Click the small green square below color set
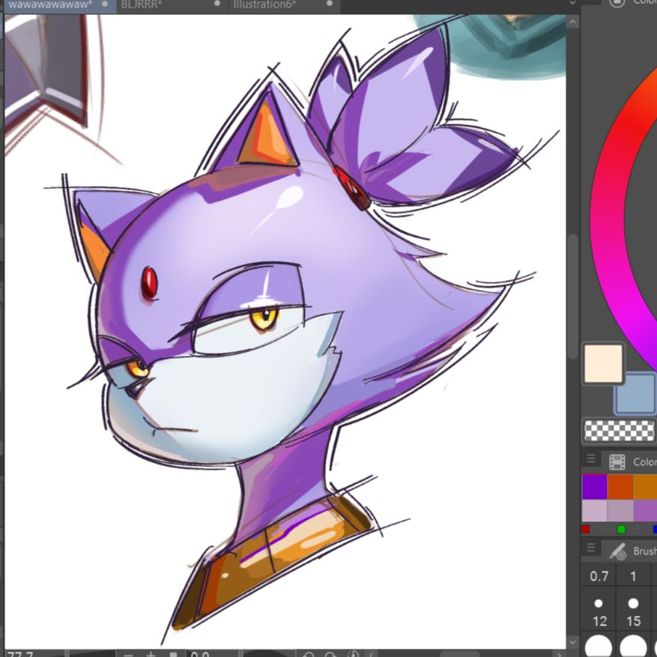This screenshot has width=657, height=657. click(621, 529)
